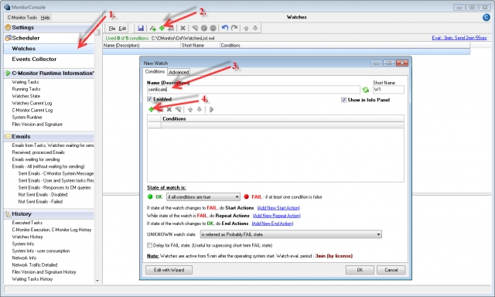Viewport: 495px width, 297px height.
Task: Open Watches History item
Action: 27,237
